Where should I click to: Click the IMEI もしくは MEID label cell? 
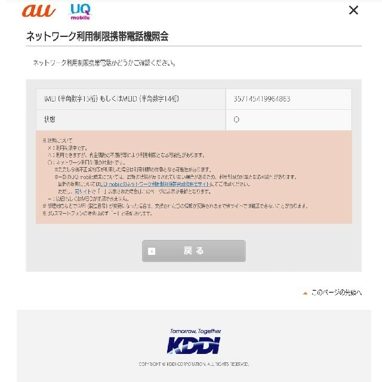pyautogui.click(x=131, y=99)
